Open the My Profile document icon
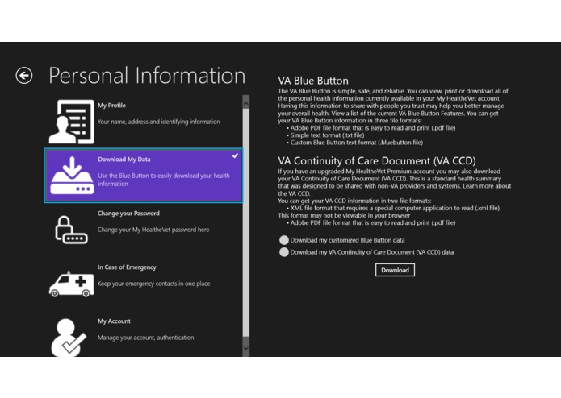Viewport: 561px width, 398px height. (x=72, y=122)
